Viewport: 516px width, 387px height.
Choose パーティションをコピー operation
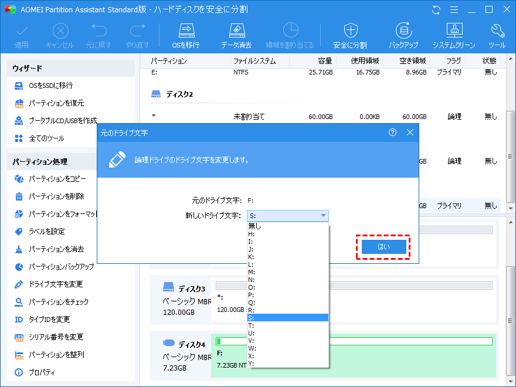click(50, 179)
